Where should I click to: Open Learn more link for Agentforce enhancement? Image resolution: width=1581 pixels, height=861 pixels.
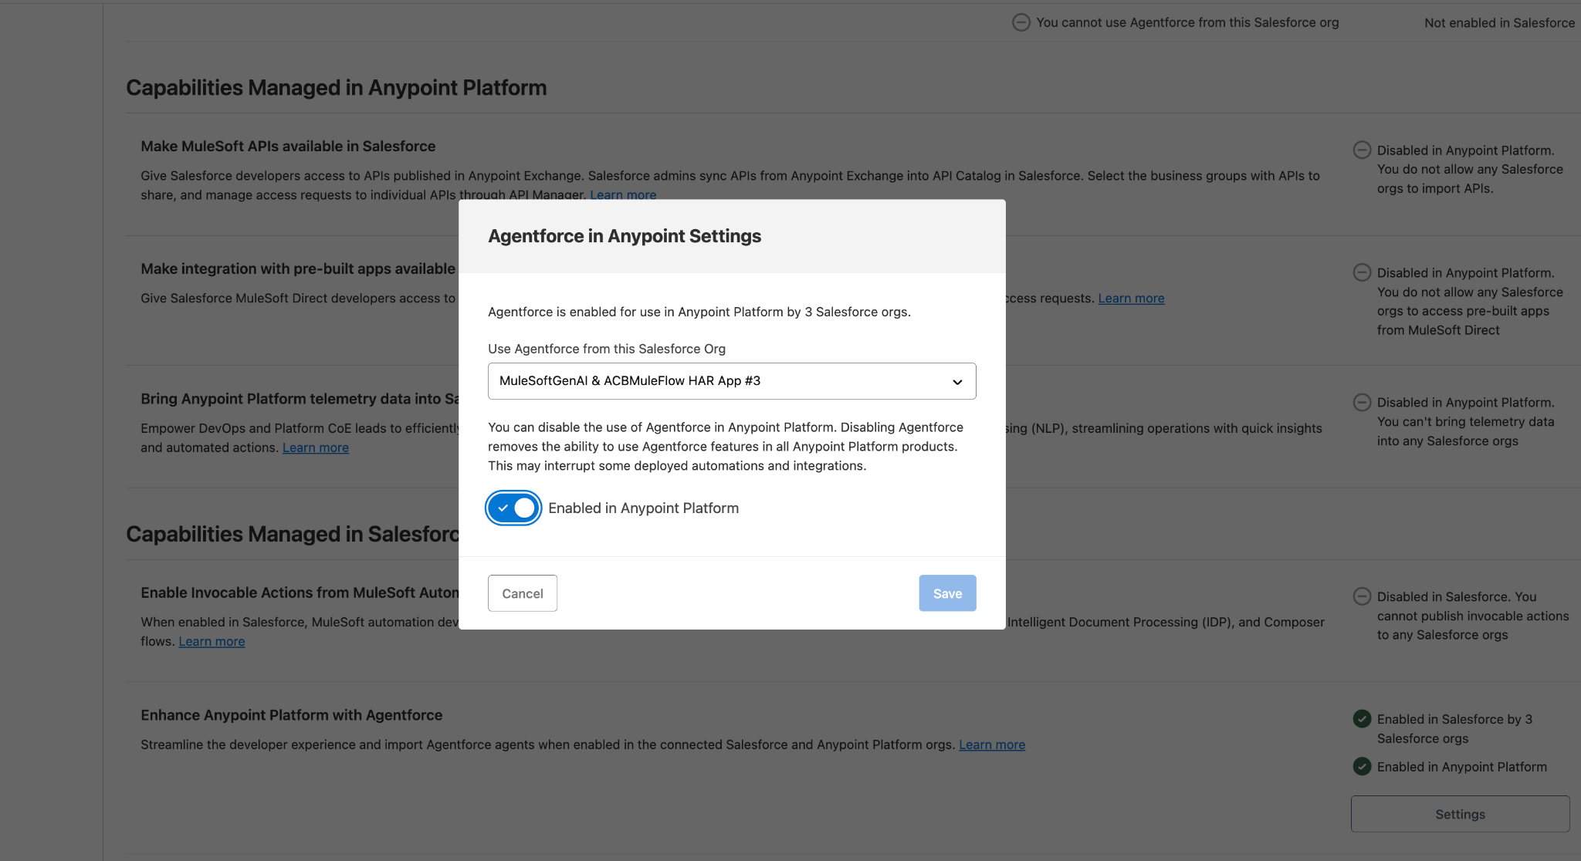992,745
